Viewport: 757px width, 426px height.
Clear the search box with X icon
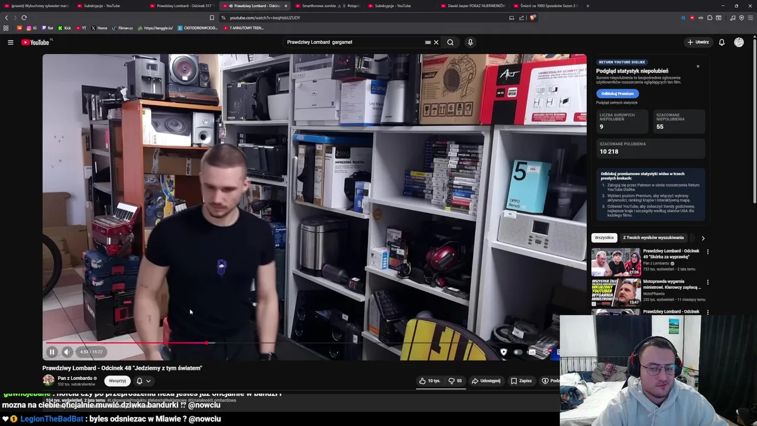point(436,42)
